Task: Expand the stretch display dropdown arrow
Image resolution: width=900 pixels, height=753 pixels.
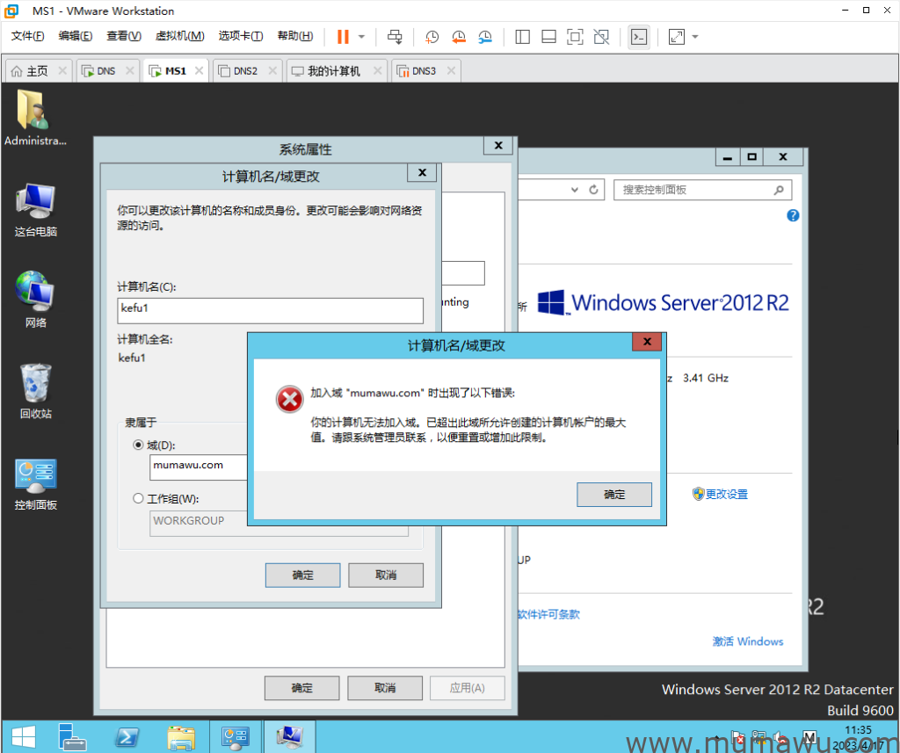Action: coord(695,37)
